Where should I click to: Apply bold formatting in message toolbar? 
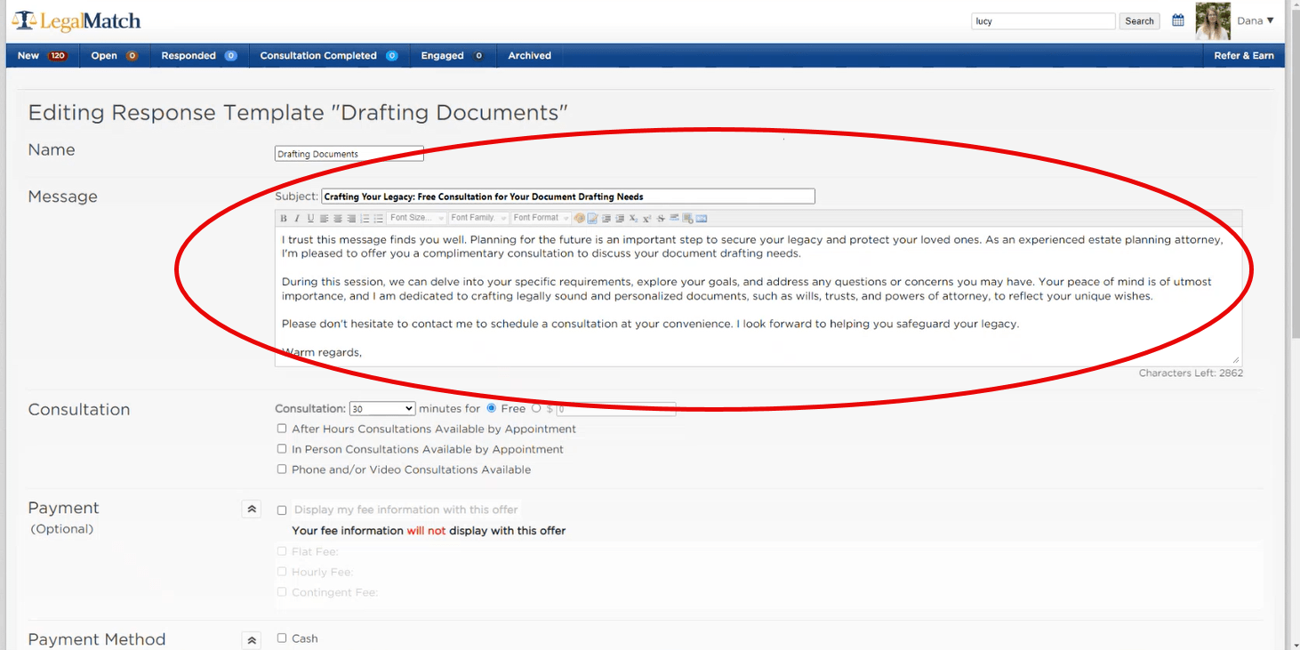284,219
